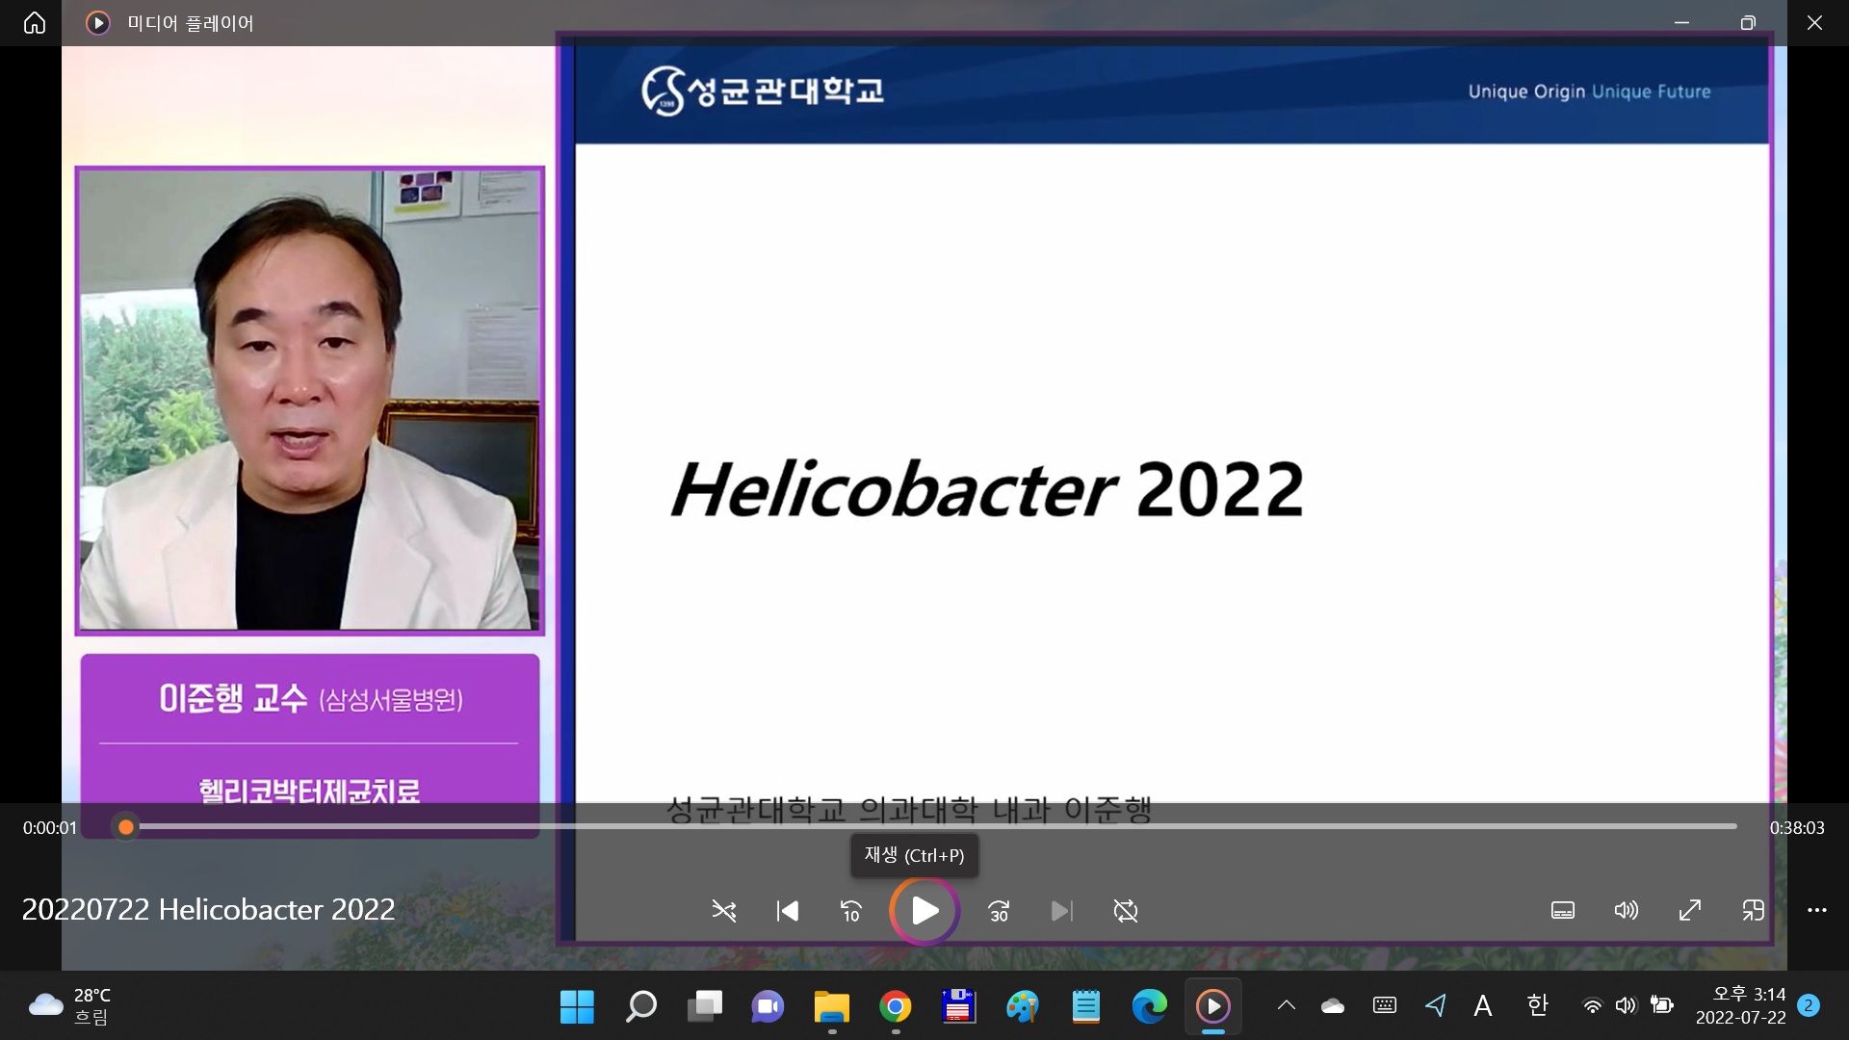Click the Unique Origin Unique Future slogan
Viewport: 1849px width, 1040px height.
[x=1590, y=91]
